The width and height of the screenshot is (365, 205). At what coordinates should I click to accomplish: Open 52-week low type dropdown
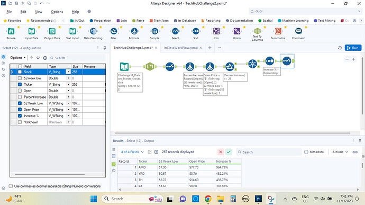tap(68, 78)
